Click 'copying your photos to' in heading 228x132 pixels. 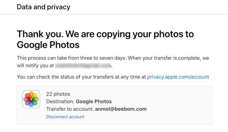tap(145, 34)
